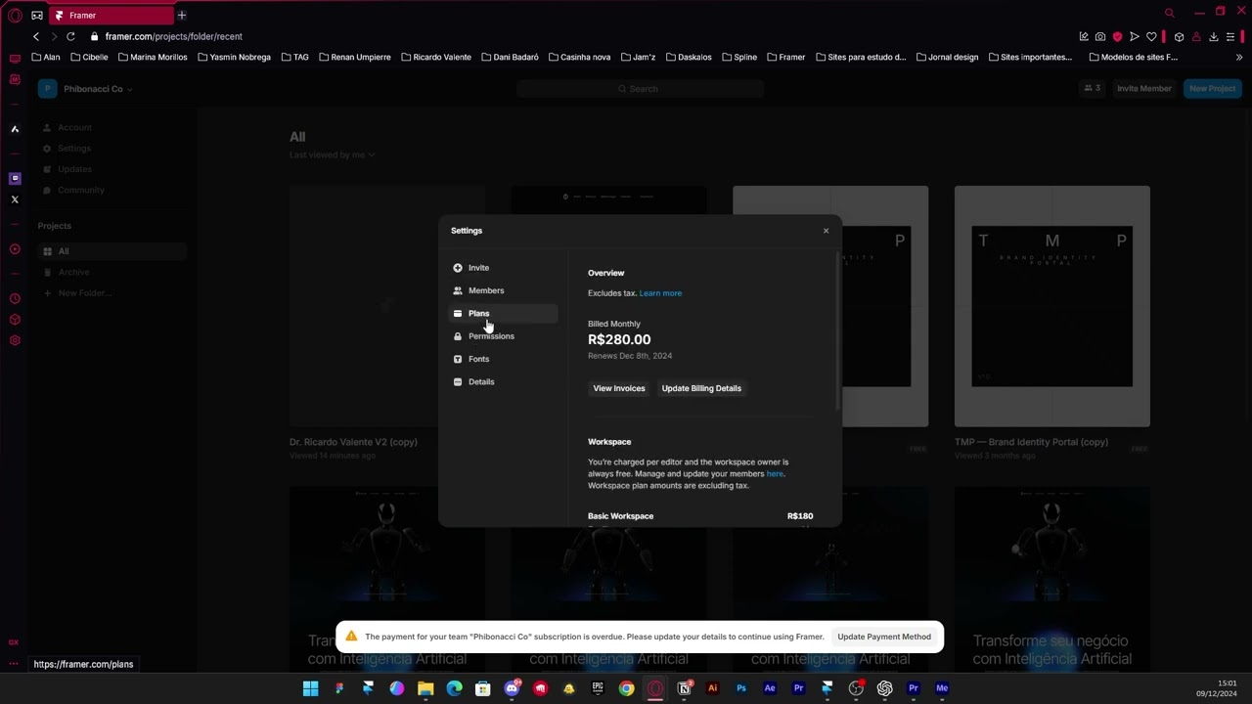Expand the 'Last viewed by me' sort dropdown
This screenshot has width=1252, height=704.
(x=332, y=154)
